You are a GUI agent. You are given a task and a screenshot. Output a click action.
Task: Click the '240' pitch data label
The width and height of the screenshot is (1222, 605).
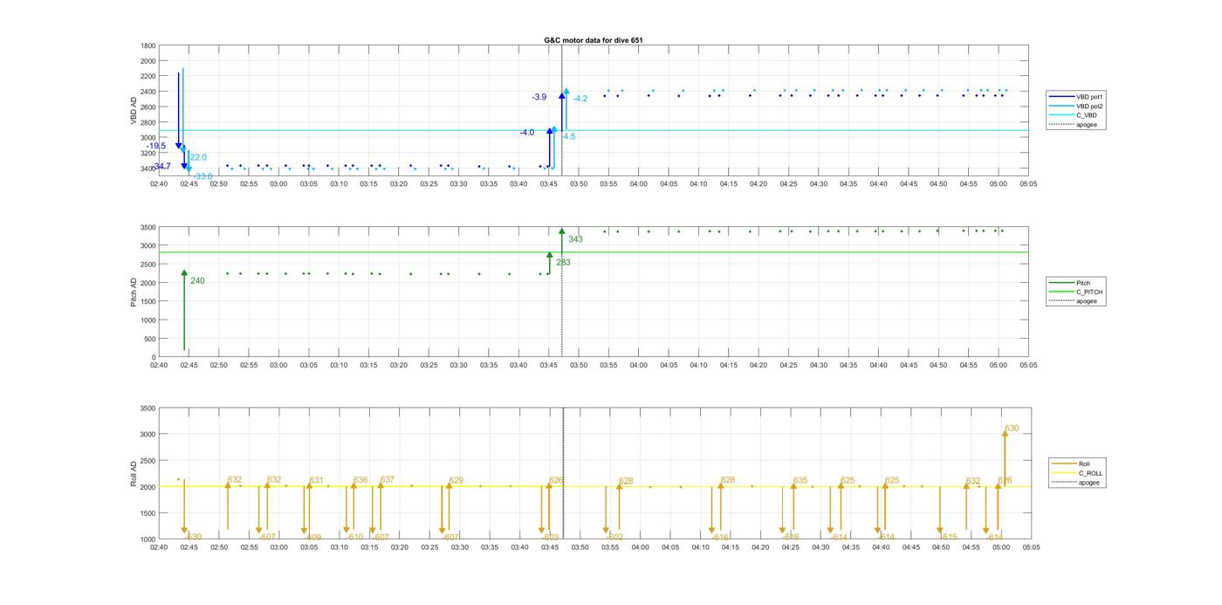click(x=197, y=281)
